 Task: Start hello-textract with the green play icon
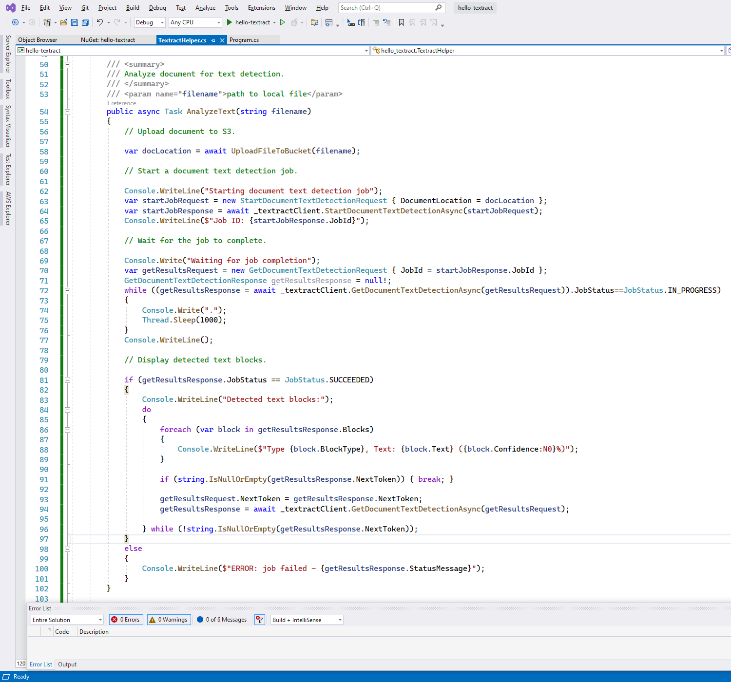(230, 22)
